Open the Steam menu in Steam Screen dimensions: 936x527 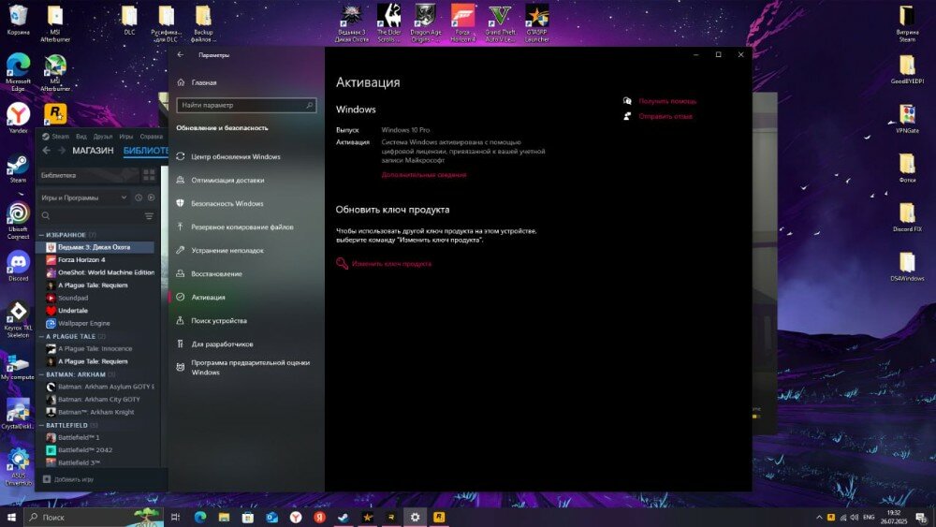(60, 137)
